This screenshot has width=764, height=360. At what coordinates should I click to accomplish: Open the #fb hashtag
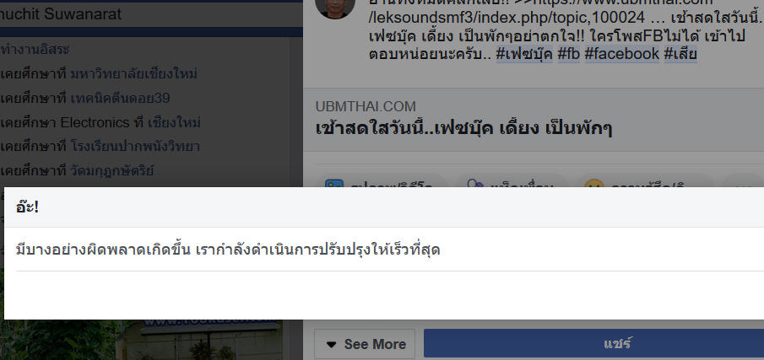569,53
